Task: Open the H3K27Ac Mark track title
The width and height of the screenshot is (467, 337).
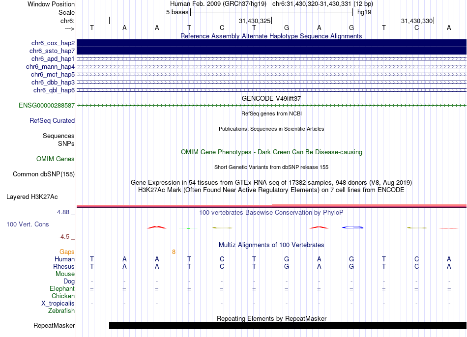Action: (x=271, y=190)
